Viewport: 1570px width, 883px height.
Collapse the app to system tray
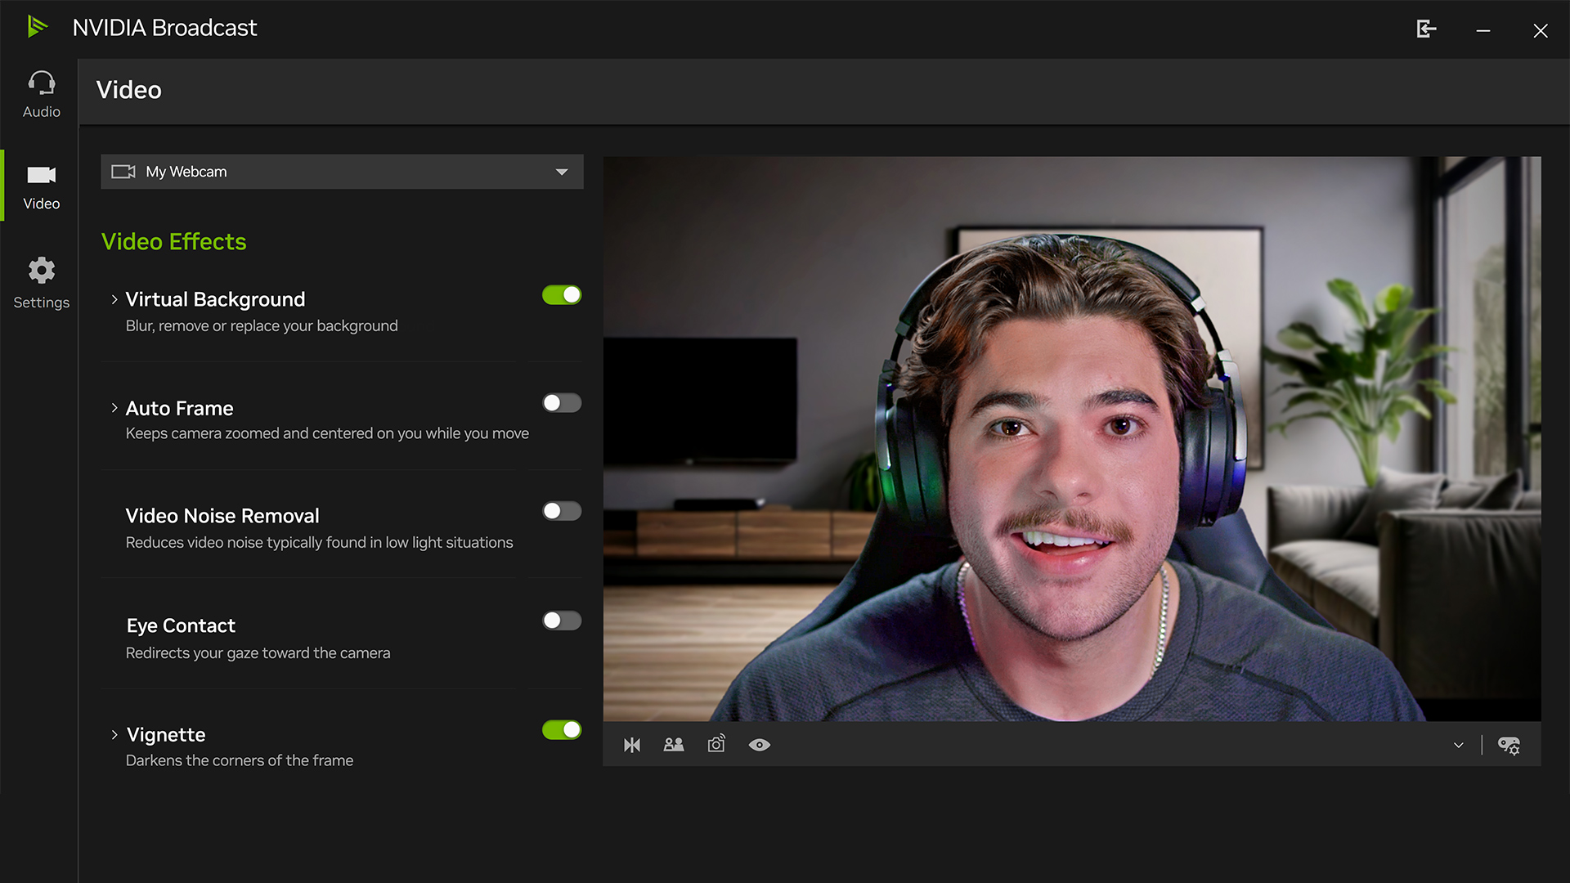tap(1425, 29)
